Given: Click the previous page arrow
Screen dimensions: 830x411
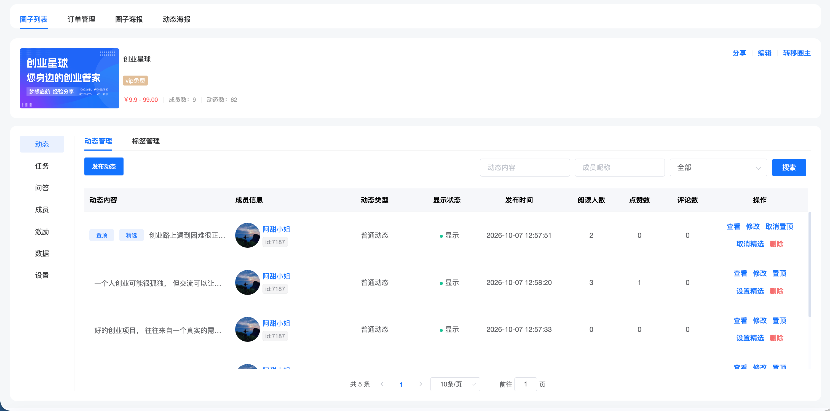Looking at the screenshot, I should [x=382, y=384].
